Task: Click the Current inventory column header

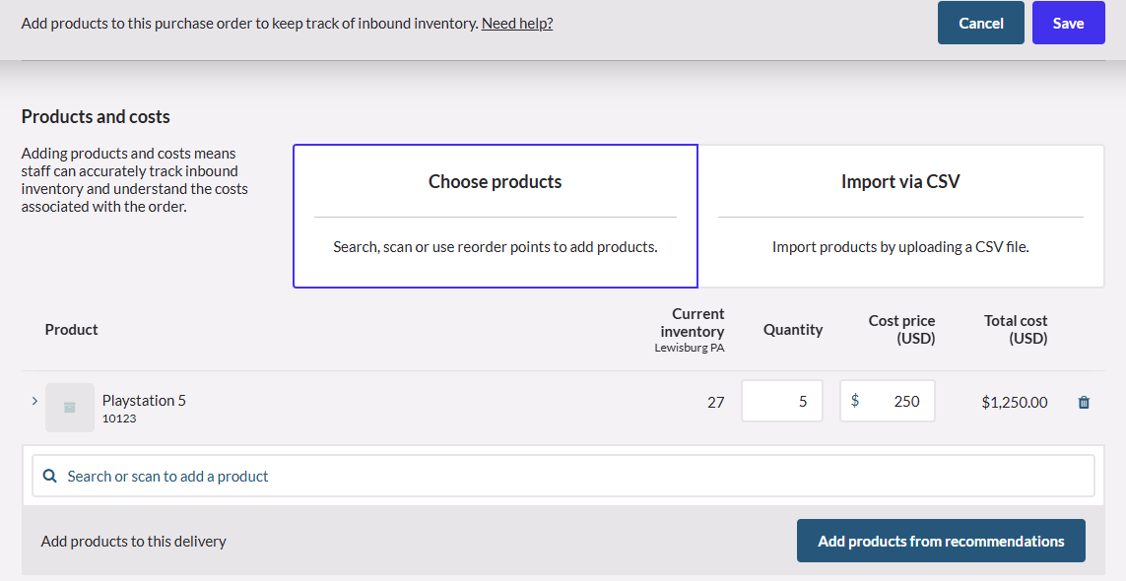Action: [691, 322]
